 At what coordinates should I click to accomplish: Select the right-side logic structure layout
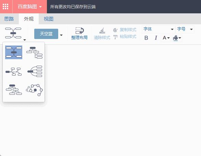point(35,71)
